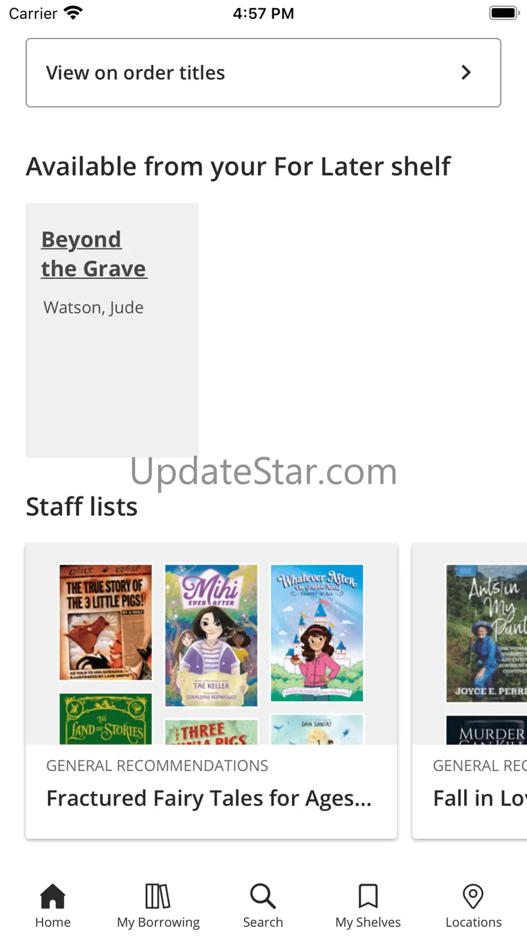Tap the Beyond the Grave shelf card
This screenshot has width=527, height=937.
pos(112,331)
